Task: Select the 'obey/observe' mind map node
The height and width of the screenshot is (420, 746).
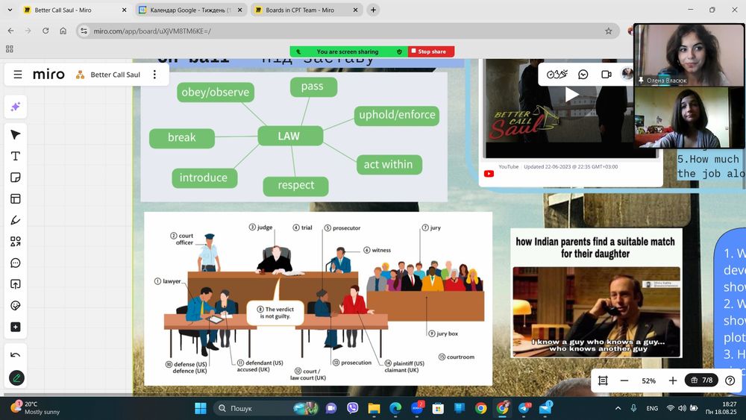Action: coord(216,93)
